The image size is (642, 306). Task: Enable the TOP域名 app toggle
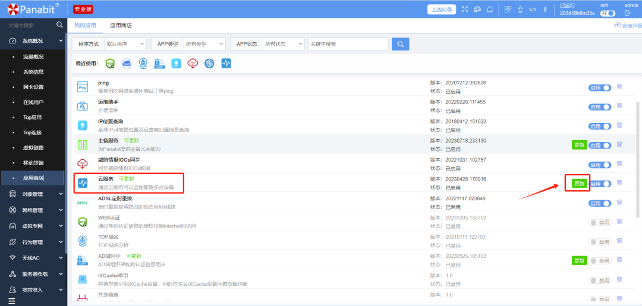(600, 242)
